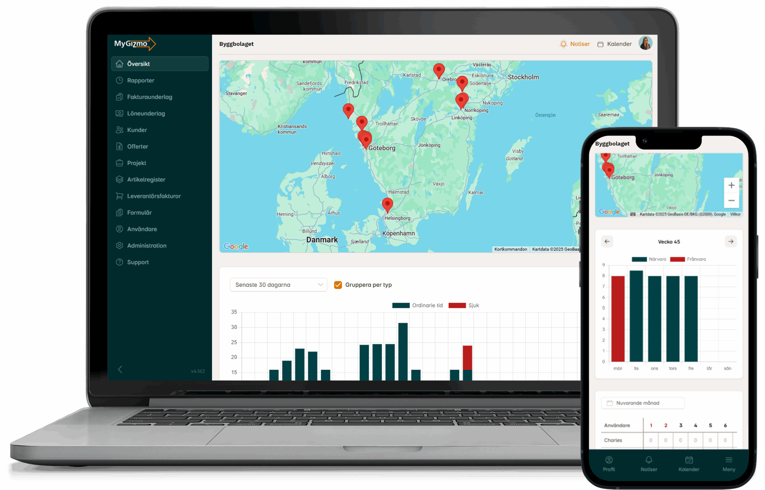765x490 pixels.
Task: Click the Support question mark icon
Action: point(119,262)
